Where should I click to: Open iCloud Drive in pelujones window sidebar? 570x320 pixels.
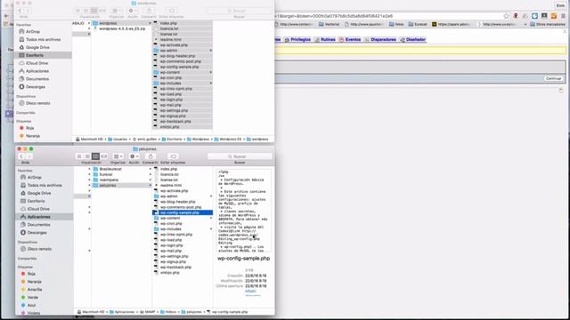[38, 209]
